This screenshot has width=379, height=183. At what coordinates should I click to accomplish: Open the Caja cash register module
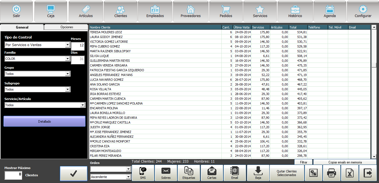(50, 11)
